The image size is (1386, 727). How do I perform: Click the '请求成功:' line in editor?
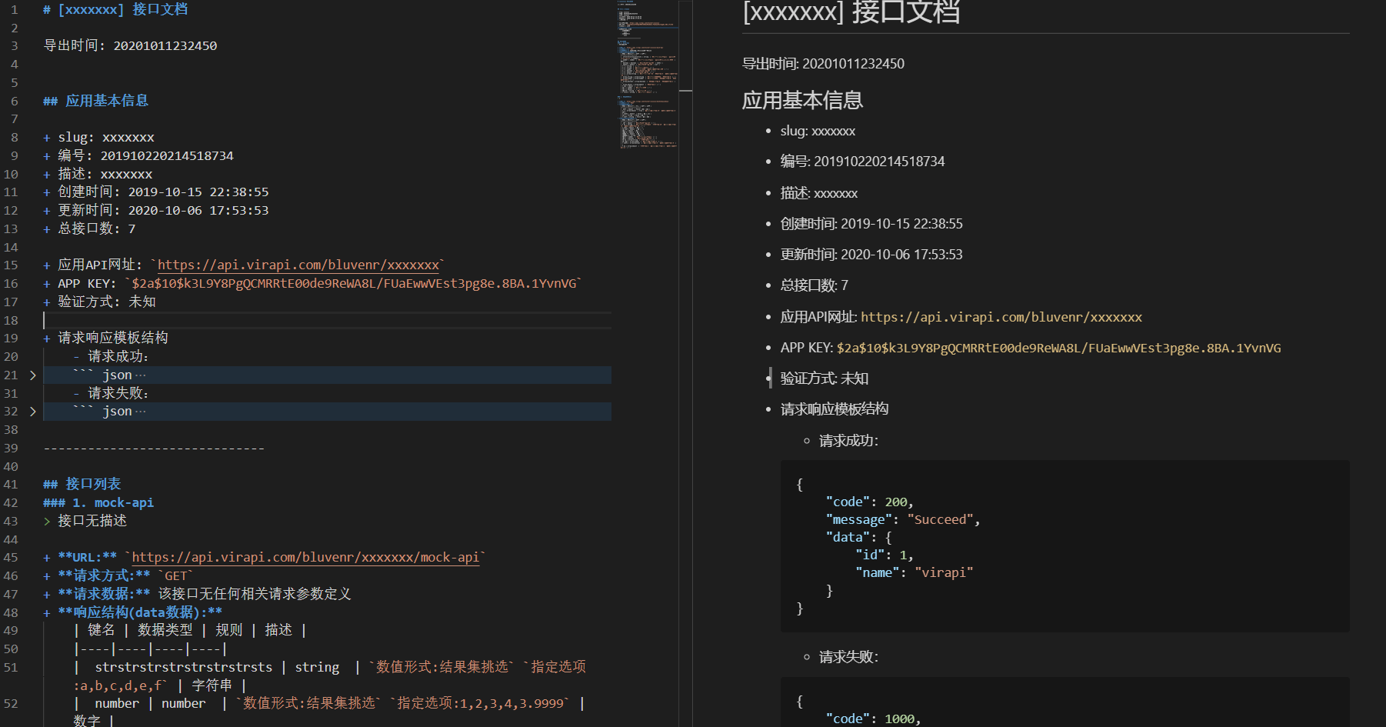tap(112, 357)
